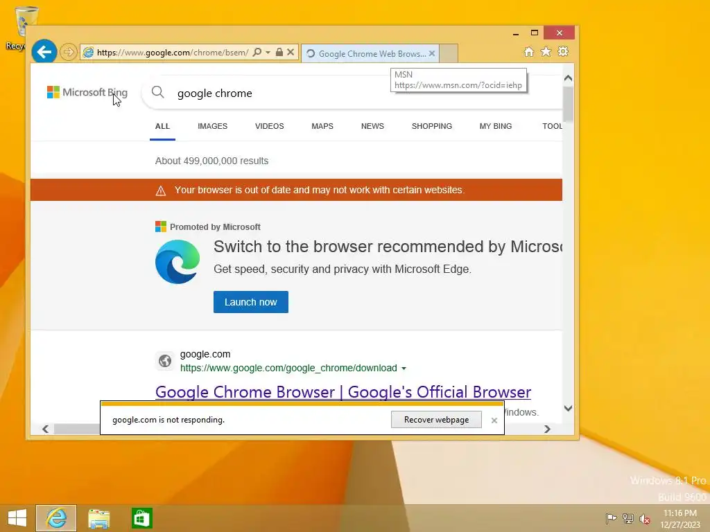Click the Launch now button
This screenshot has width=710, height=532.
(x=251, y=302)
